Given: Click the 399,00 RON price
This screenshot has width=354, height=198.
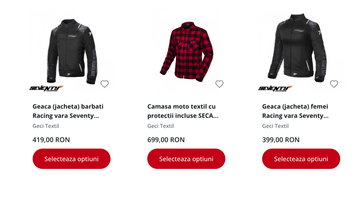Looking at the screenshot, I should (x=281, y=140).
